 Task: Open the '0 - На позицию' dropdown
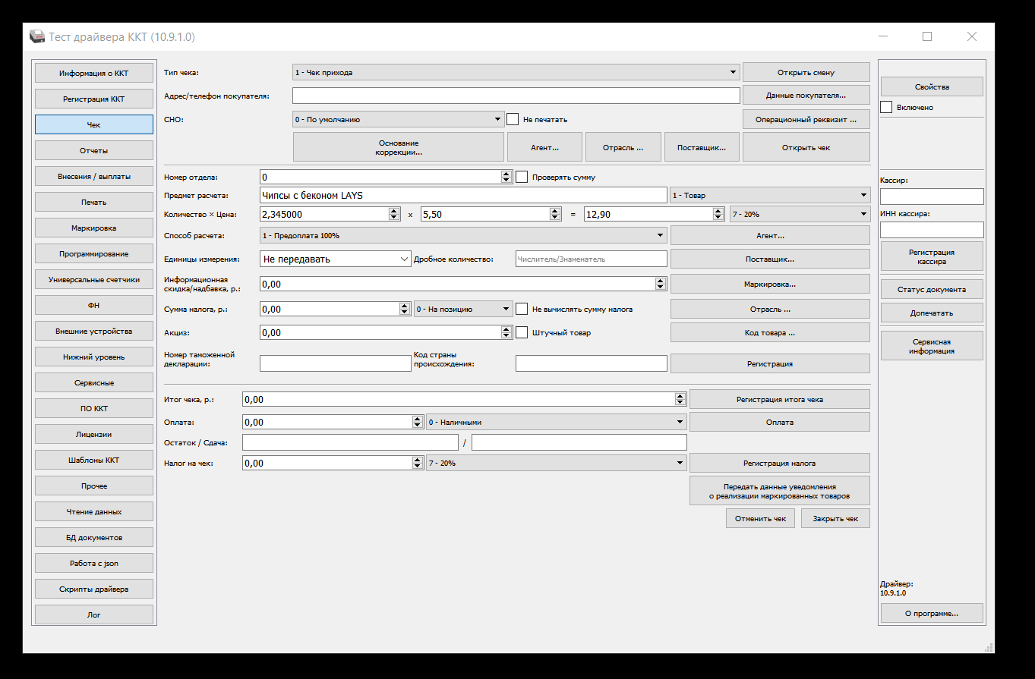pyautogui.click(x=463, y=309)
